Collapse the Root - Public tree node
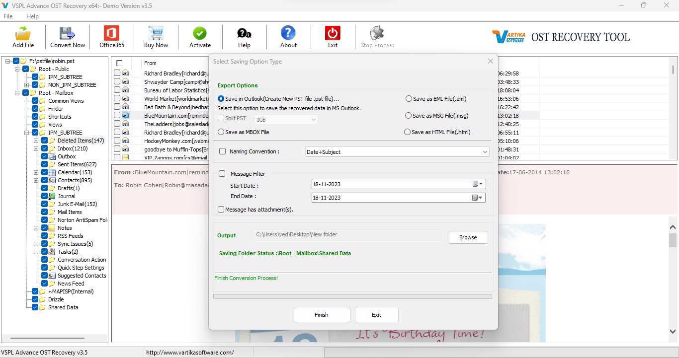 point(17,69)
